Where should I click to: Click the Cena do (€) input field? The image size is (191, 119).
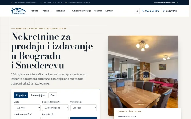(x=55, y=118)
